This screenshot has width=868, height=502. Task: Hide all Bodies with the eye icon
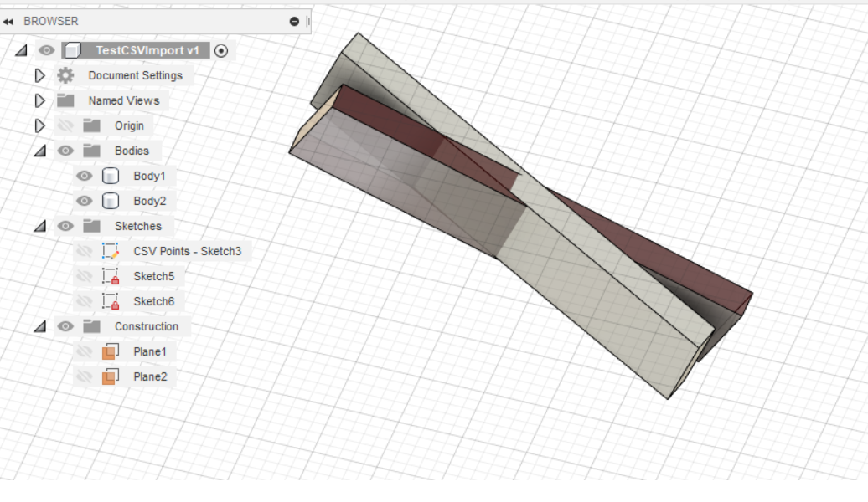[x=65, y=151]
